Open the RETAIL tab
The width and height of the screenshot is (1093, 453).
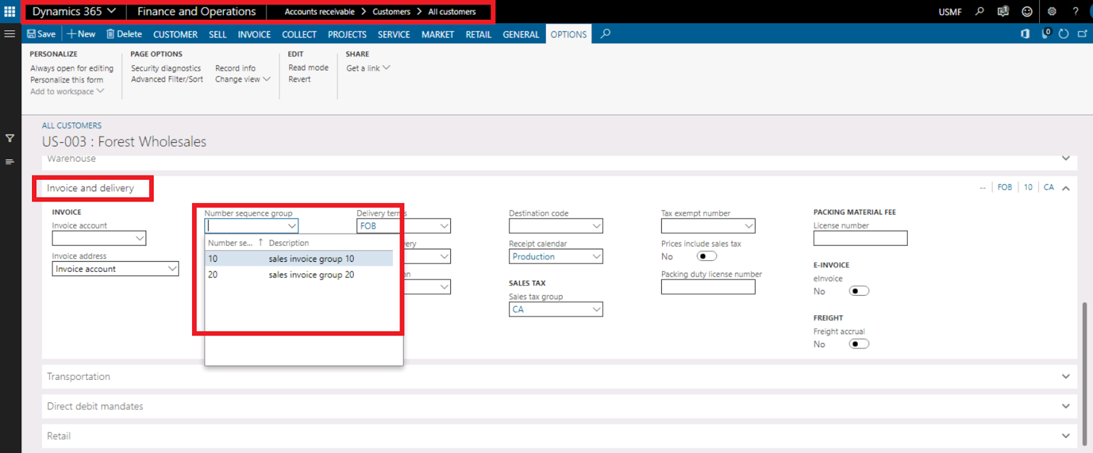[478, 34]
